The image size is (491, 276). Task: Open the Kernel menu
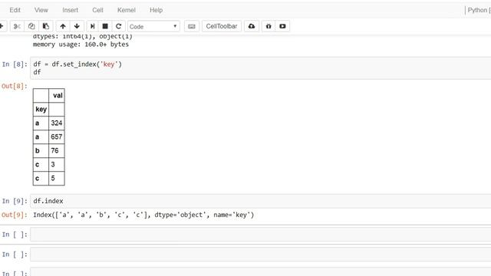tap(126, 10)
